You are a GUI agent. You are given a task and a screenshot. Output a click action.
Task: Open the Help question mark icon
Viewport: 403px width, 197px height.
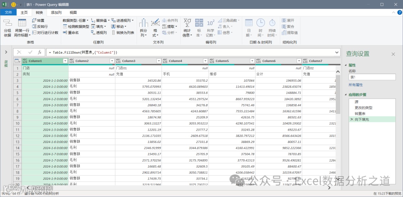[399, 12]
